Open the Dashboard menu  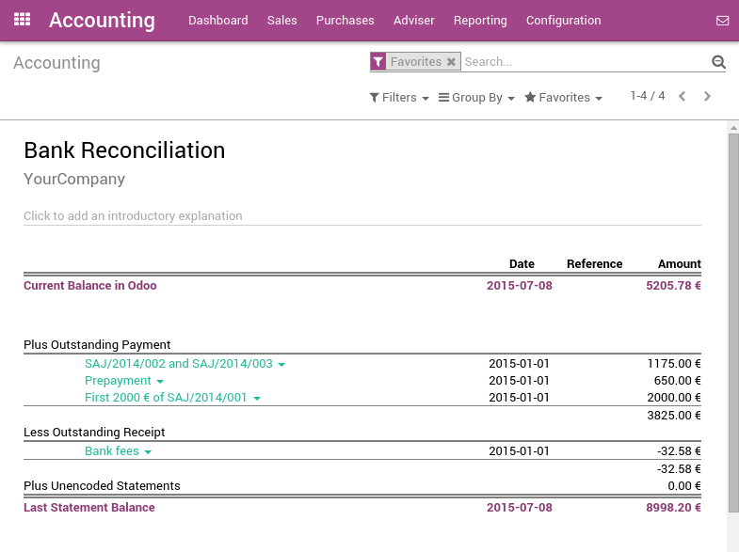point(218,20)
